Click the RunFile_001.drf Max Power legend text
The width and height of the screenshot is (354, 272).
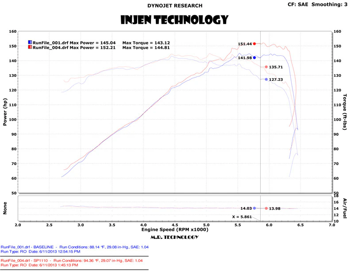74,43
